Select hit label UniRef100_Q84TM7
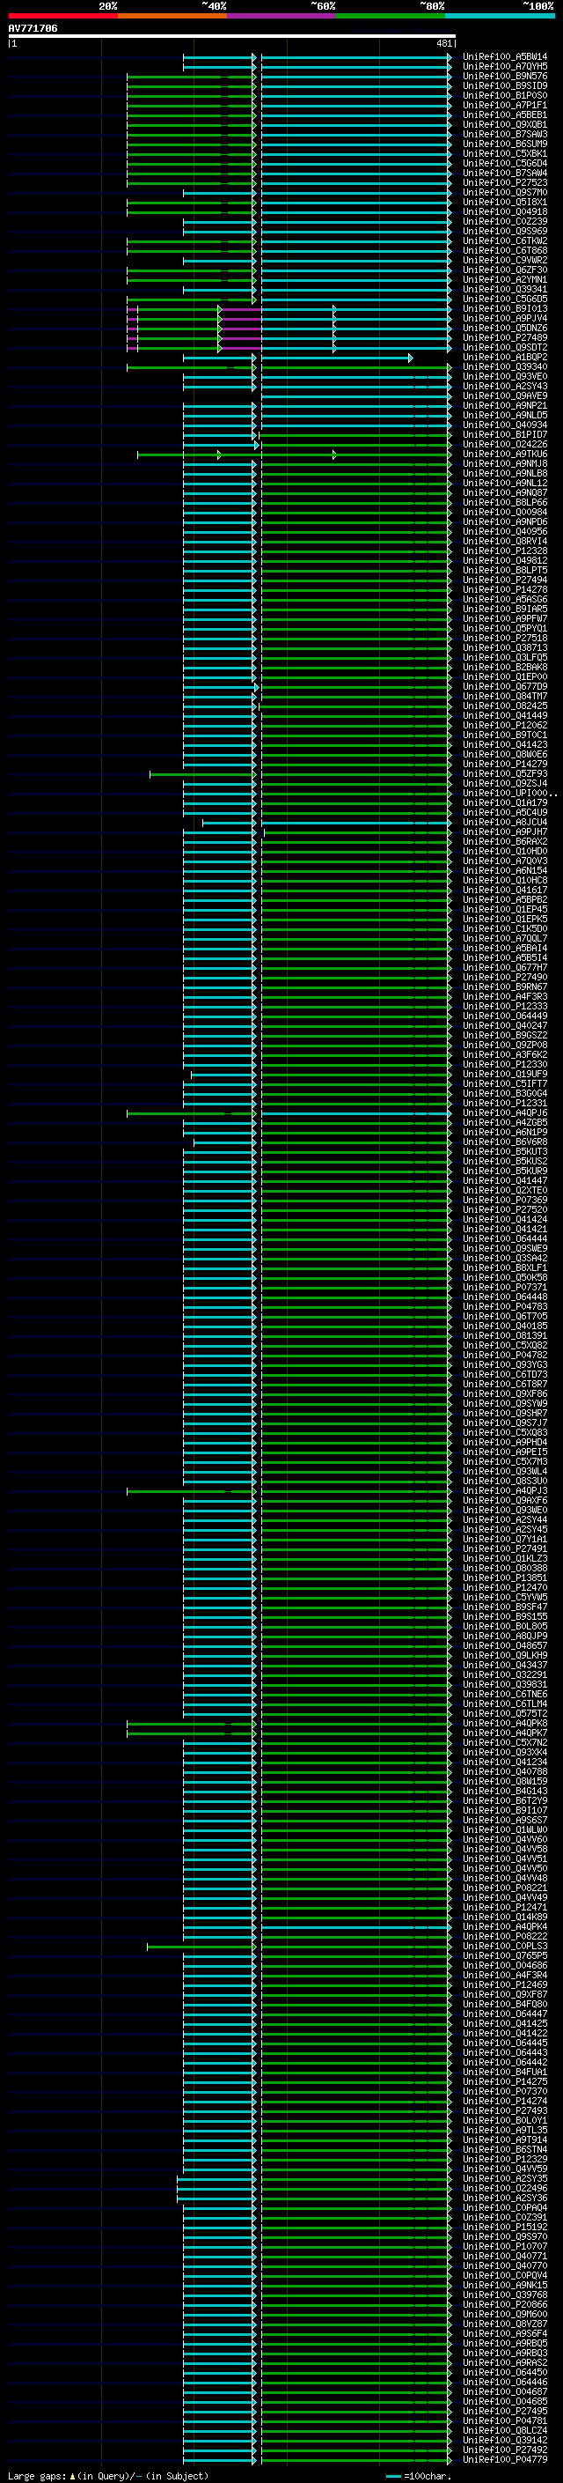563x2483 pixels. [x=505, y=696]
